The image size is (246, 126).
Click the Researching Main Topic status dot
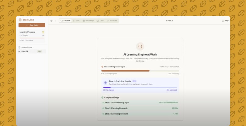tap(103, 67)
